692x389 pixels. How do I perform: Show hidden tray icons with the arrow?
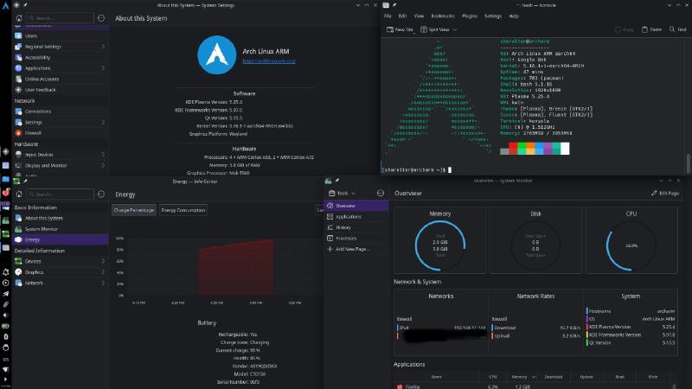tap(5, 379)
